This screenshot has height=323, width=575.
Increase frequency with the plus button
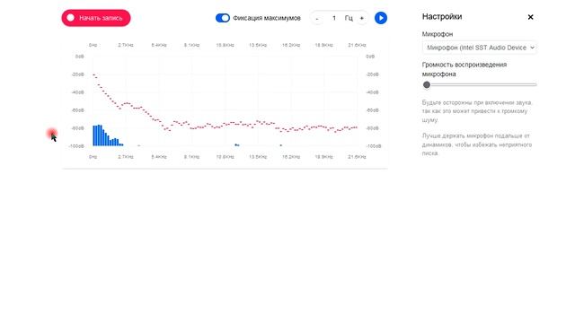[x=362, y=18]
